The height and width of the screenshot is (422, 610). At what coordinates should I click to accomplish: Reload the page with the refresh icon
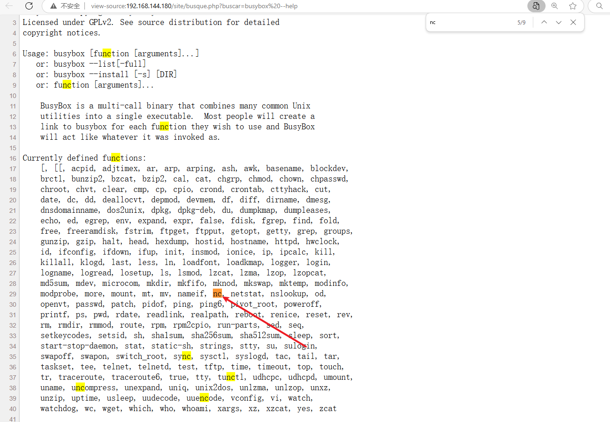point(29,6)
